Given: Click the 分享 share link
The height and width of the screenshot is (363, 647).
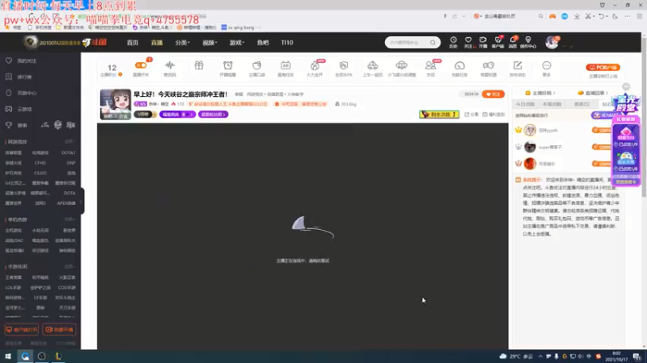Looking at the screenshot, I should (472, 115).
